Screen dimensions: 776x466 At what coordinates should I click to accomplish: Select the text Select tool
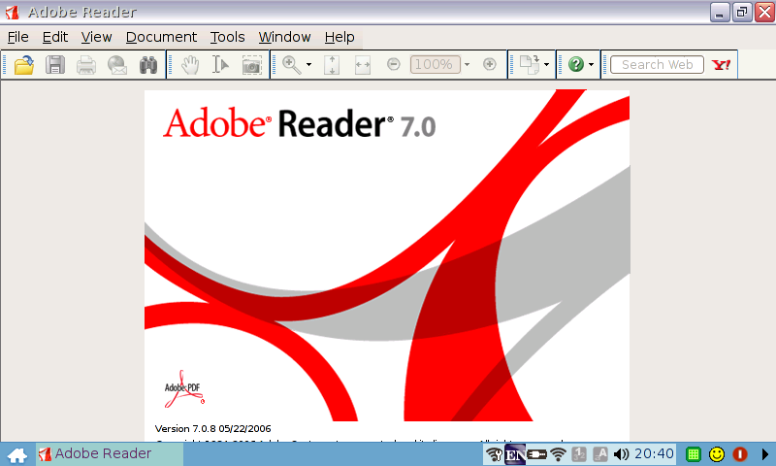220,64
